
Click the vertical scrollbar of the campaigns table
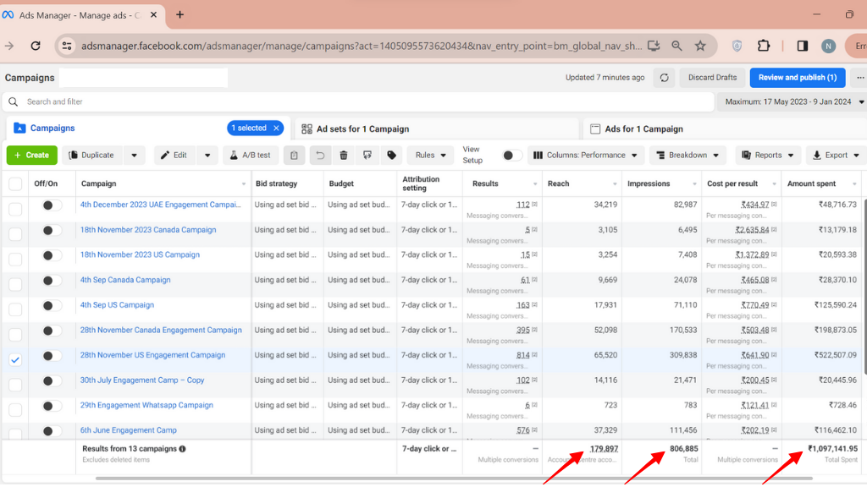click(864, 287)
